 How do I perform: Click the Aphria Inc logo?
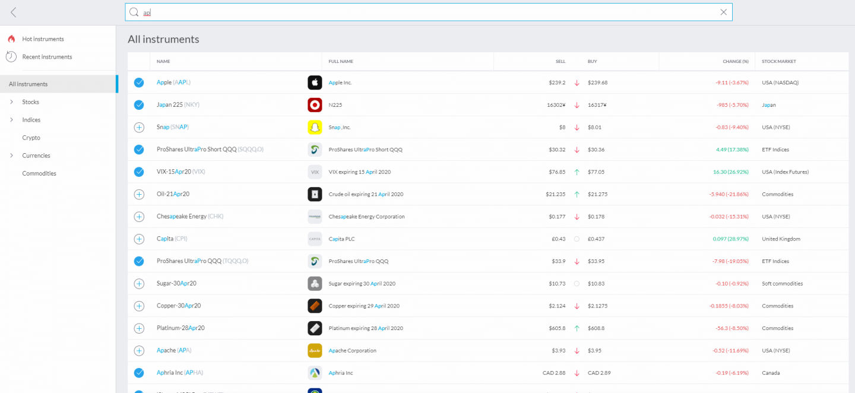315,373
